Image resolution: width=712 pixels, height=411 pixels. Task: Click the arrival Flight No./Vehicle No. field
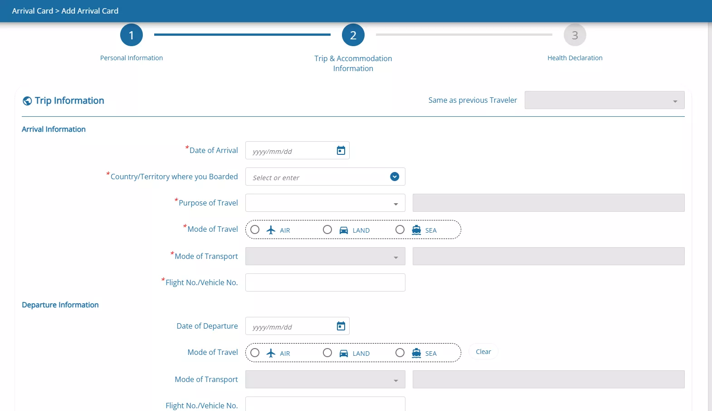(x=325, y=282)
